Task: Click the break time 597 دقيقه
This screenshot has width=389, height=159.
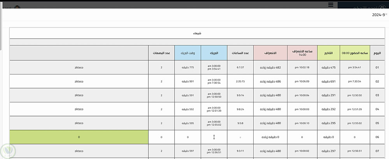Action: tap(187, 151)
